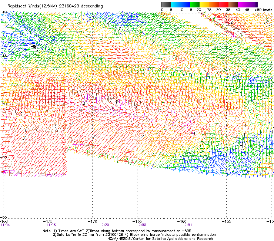Click the -155 longitude axis label
Image resolution: width=274 pixels, height=241 pixels.
tap(227, 221)
